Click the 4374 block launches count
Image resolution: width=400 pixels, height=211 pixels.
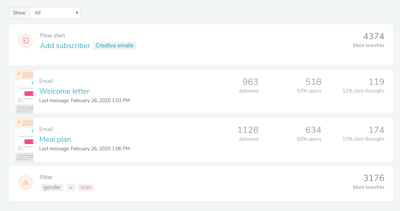pyautogui.click(x=373, y=36)
